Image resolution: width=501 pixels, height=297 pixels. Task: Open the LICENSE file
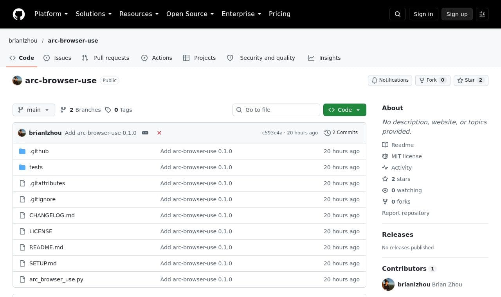pos(41,231)
